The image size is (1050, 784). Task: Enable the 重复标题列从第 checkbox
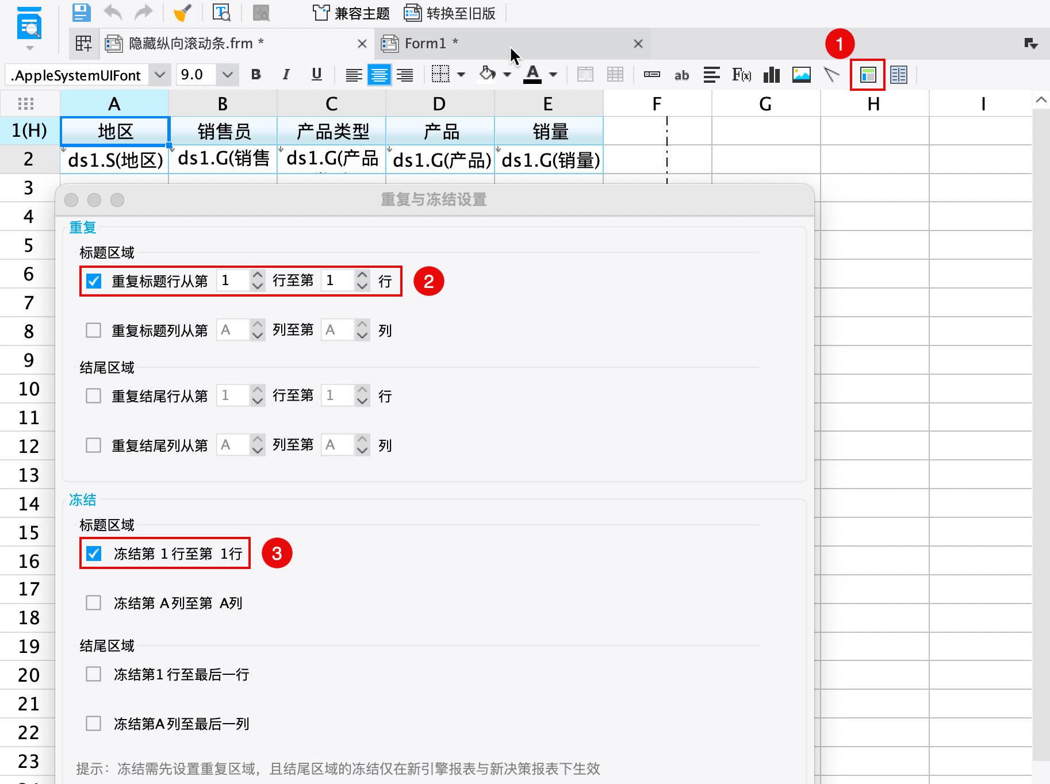tap(94, 330)
